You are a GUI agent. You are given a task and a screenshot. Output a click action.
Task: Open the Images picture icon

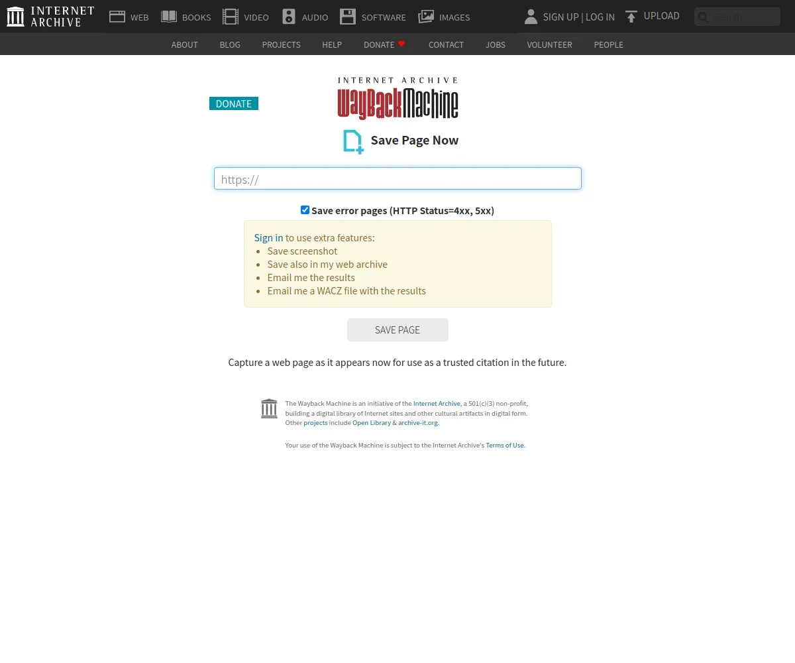click(426, 17)
